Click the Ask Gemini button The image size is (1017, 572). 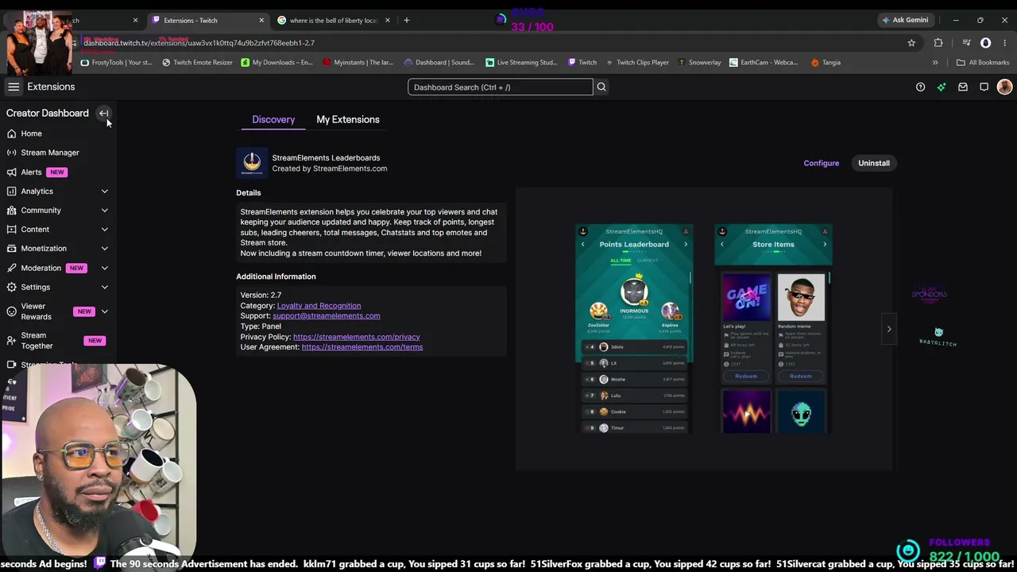click(905, 20)
